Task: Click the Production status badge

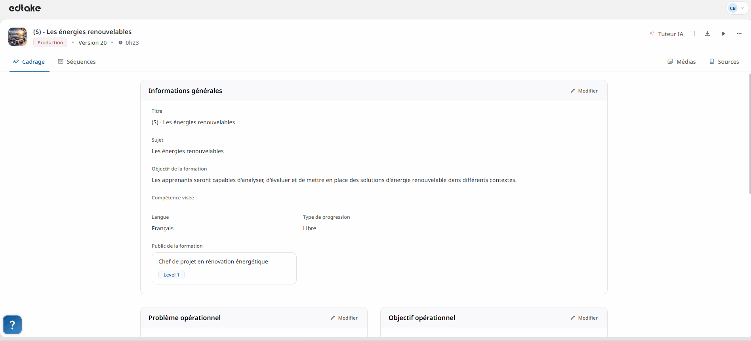Action: (x=50, y=43)
